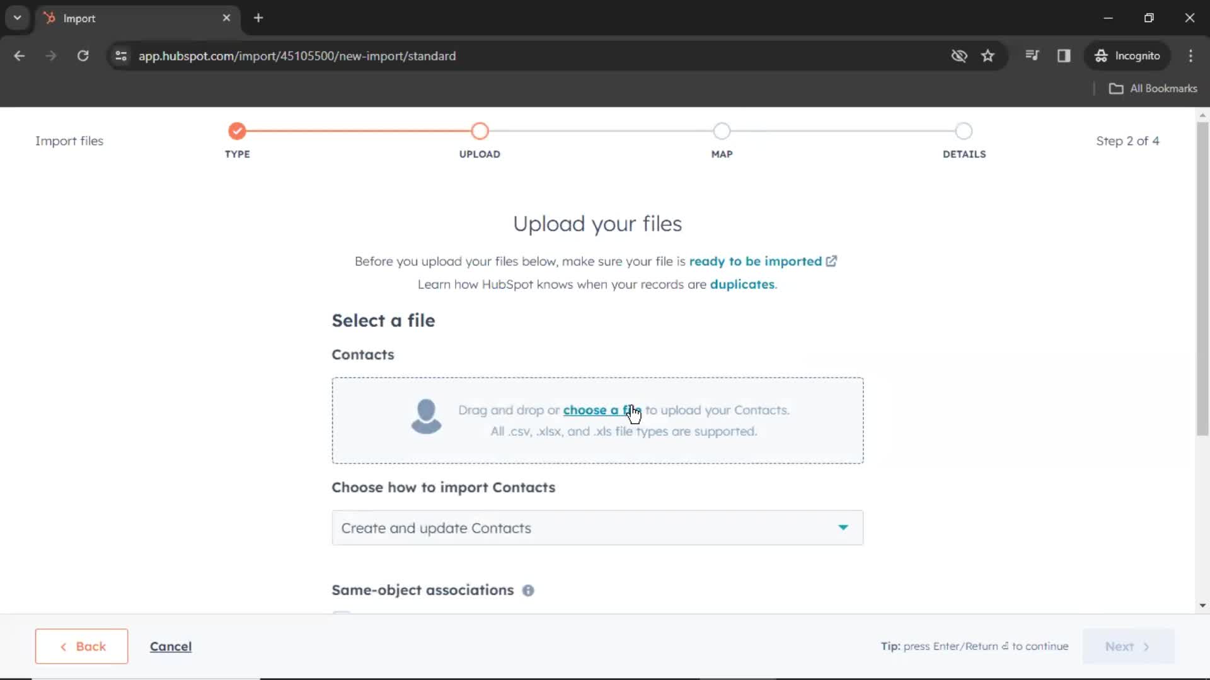1210x680 pixels.
Task: Open the media control icon in toolbar
Action: [1032, 55]
